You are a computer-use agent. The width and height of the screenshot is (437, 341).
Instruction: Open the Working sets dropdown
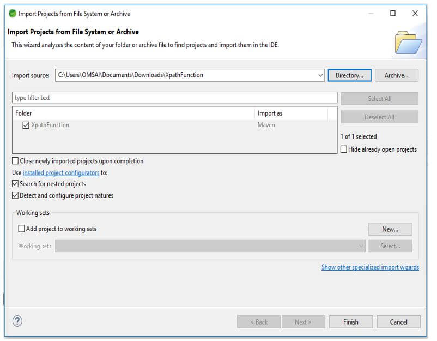(361, 246)
